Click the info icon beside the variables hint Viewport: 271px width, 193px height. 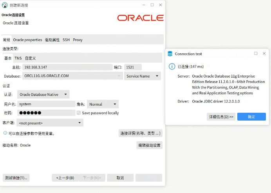(x=5, y=133)
